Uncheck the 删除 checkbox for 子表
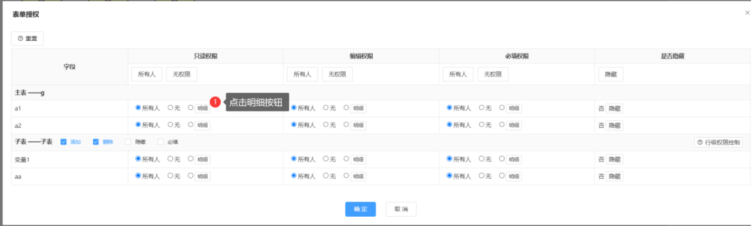Viewport: 756px width, 226px height. pos(96,142)
